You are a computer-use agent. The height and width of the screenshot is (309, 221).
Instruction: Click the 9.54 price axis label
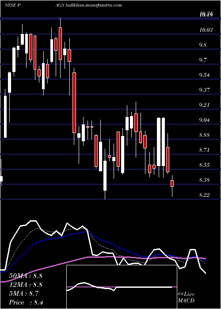click(x=205, y=75)
